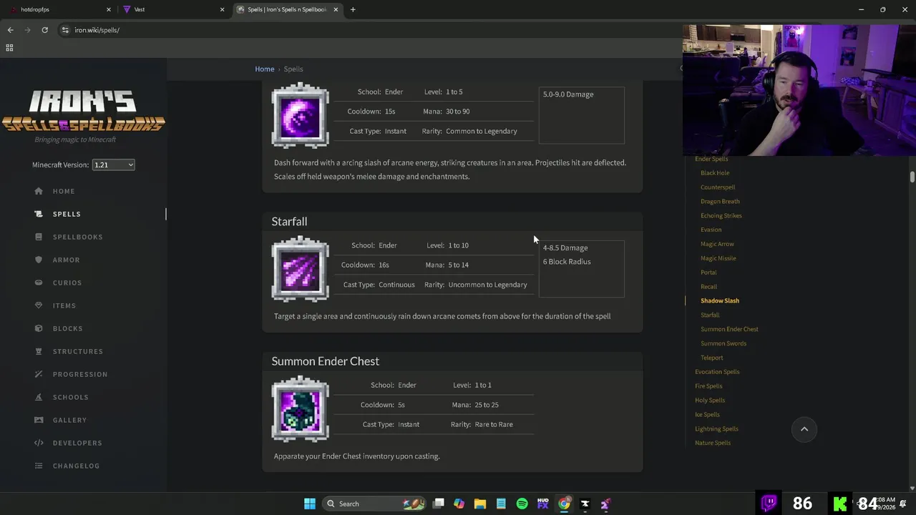Viewport: 916px width, 515px height.
Task: Click the Gallery sidebar icon
Action: (x=39, y=420)
